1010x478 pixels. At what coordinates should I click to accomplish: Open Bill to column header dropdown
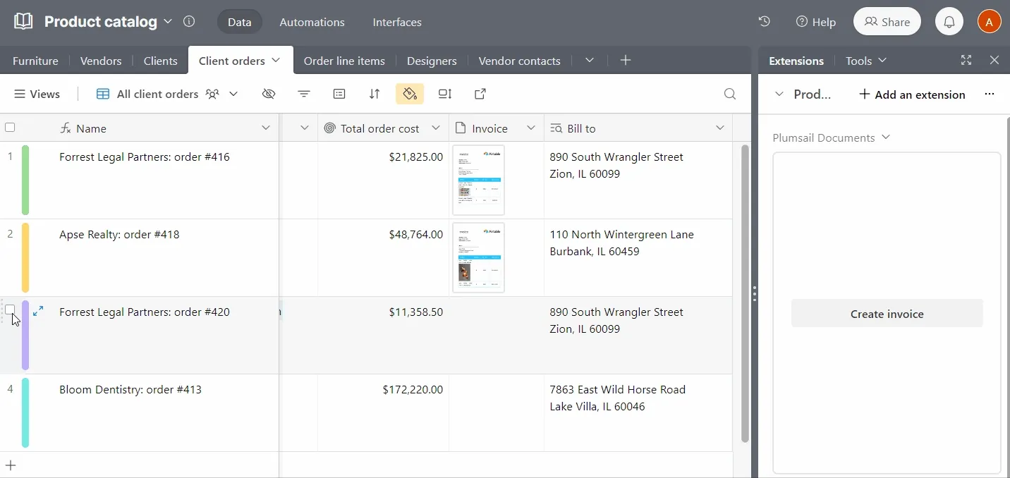pyautogui.click(x=720, y=128)
